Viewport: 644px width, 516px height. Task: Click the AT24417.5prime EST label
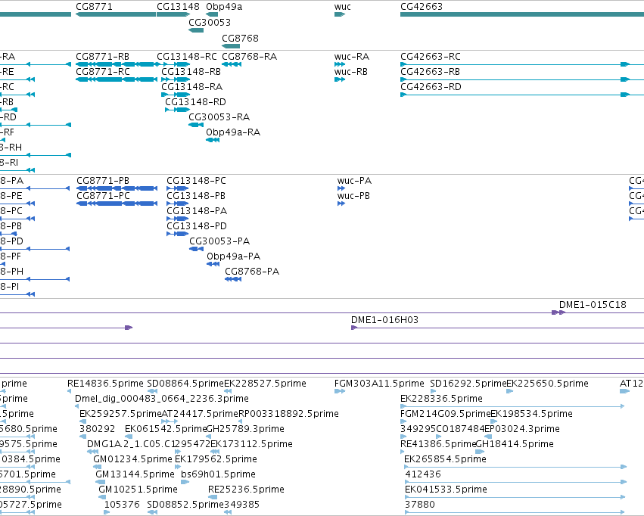pyautogui.click(x=200, y=414)
